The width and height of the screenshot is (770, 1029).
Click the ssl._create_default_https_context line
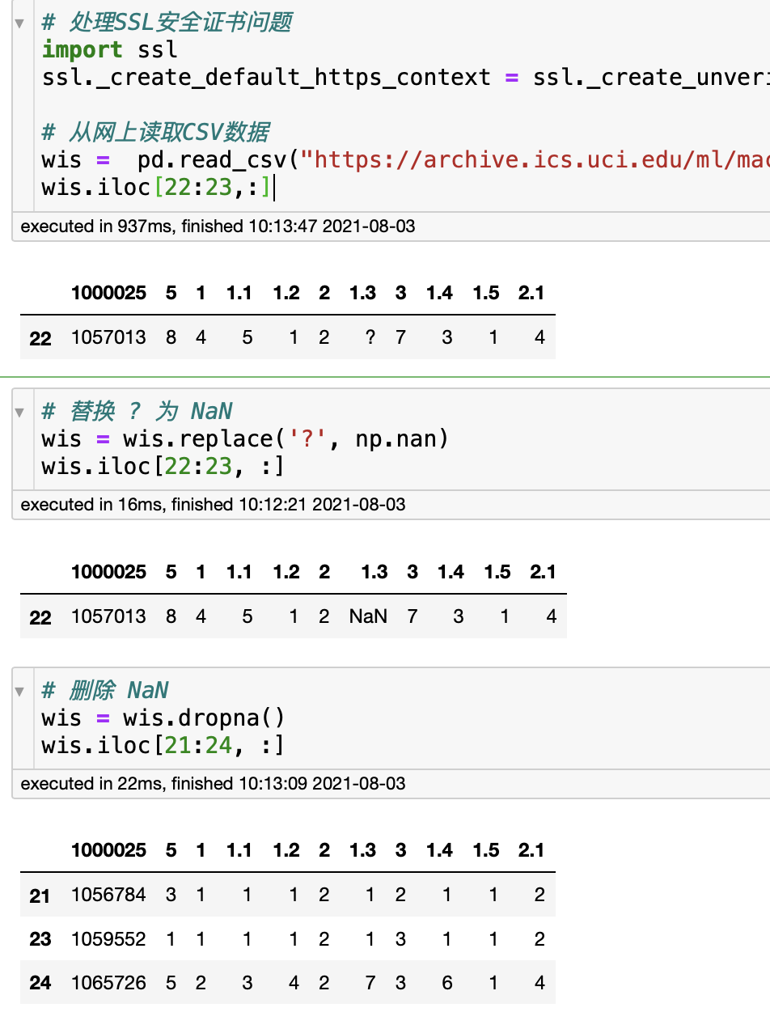(x=405, y=77)
